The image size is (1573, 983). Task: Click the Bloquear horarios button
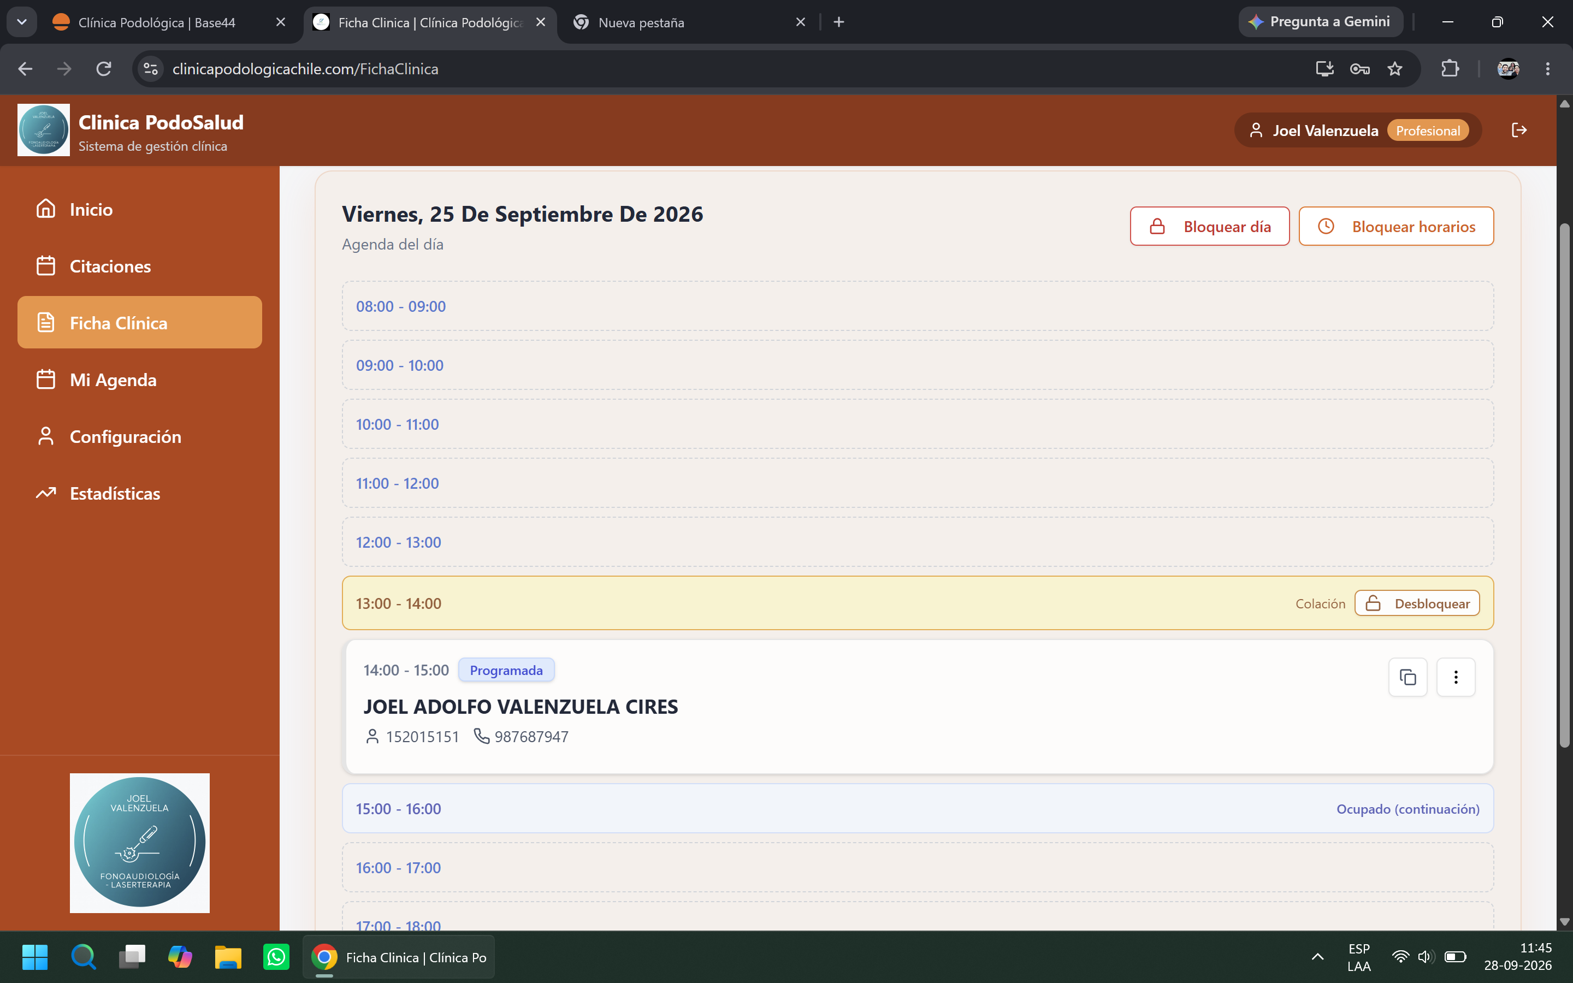1396,226
